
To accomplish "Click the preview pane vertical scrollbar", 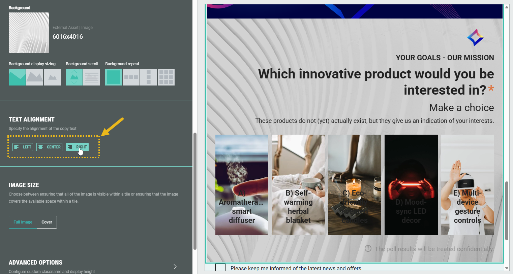I will 507,211.
